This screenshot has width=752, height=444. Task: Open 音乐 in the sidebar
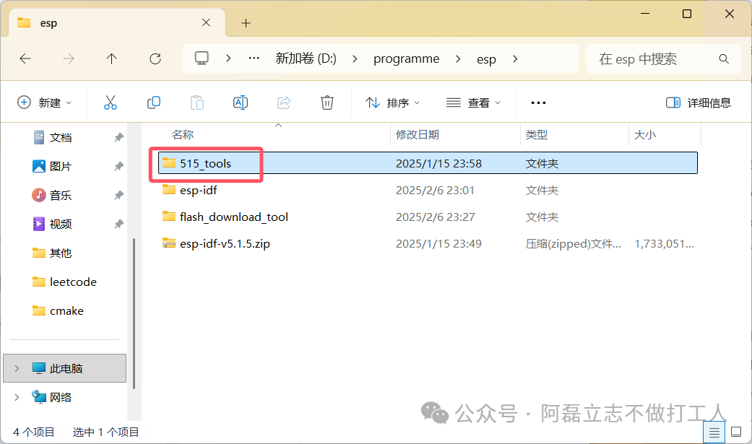coord(61,195)
